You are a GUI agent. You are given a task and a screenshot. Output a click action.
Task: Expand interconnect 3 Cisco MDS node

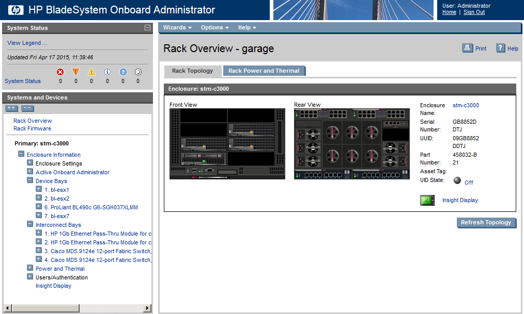39,250
